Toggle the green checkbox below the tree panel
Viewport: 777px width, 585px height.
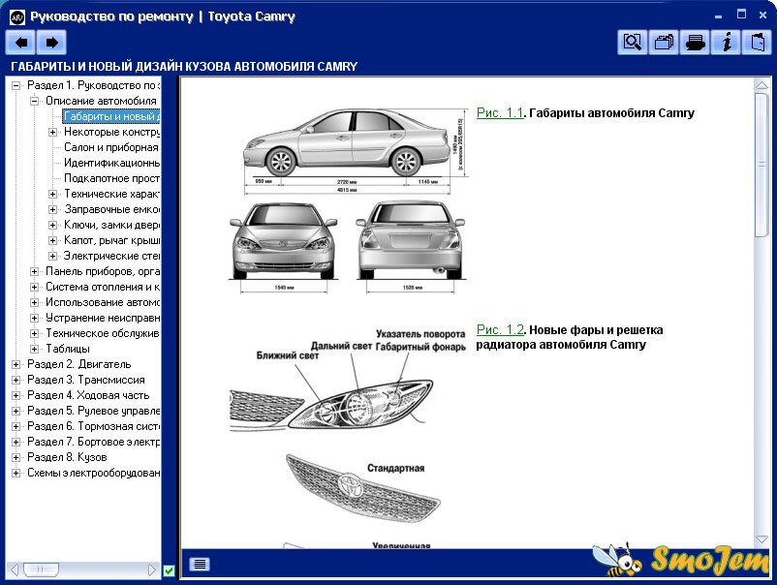169,570
